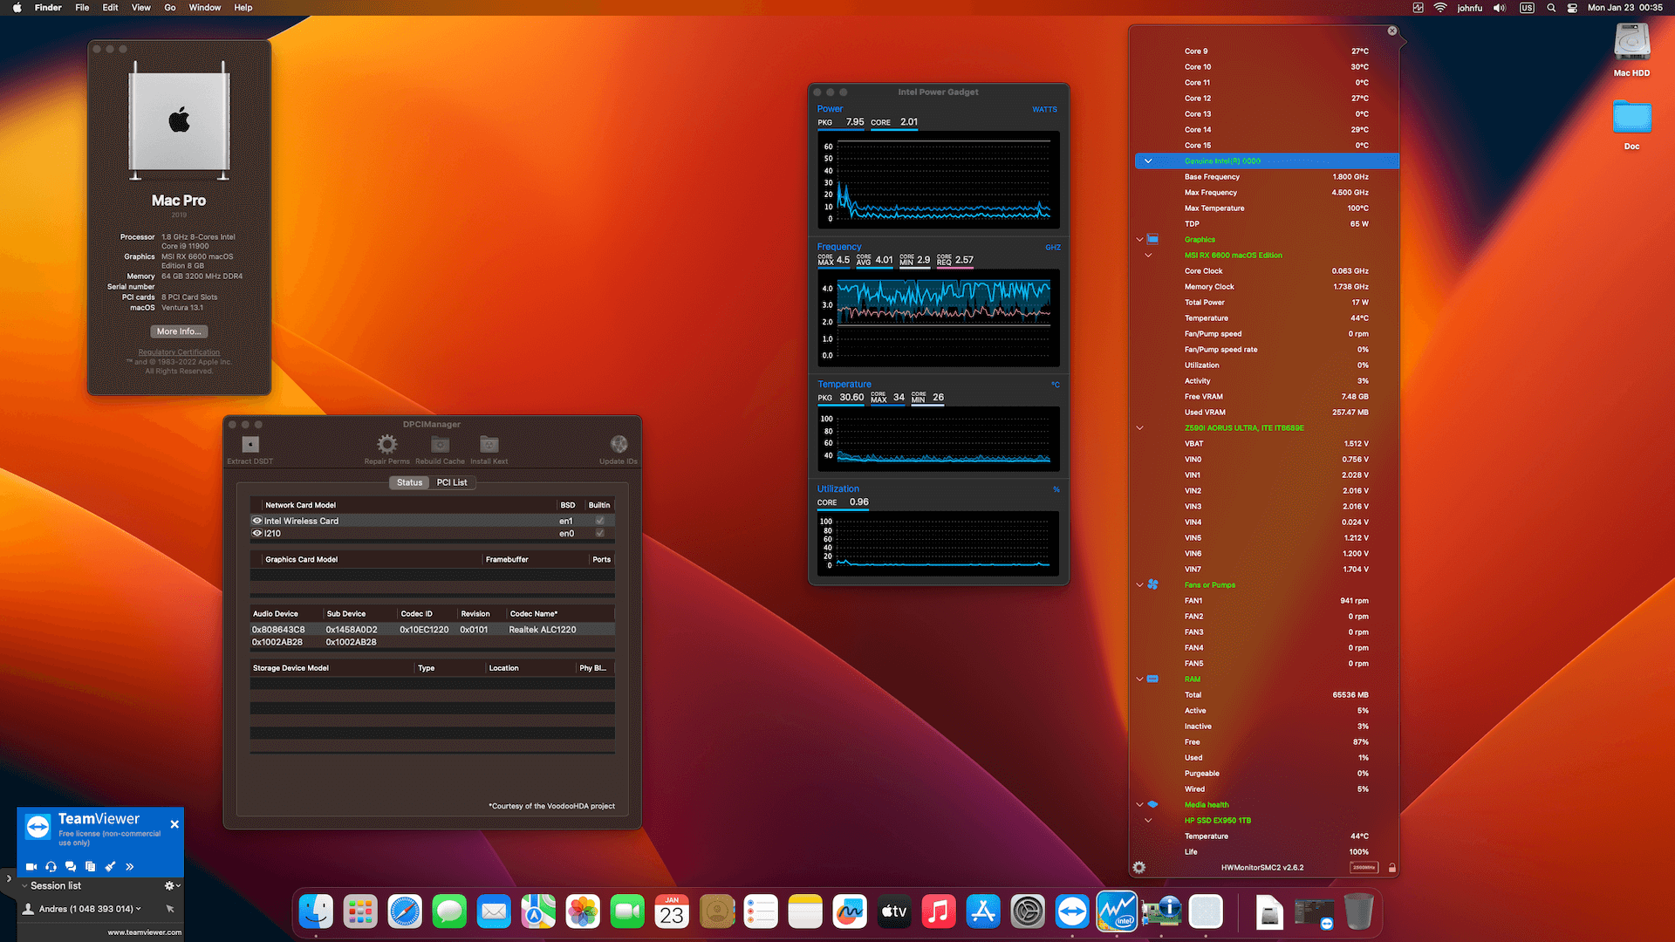
Task: Collapse HP SSD EX950 1TB subgroup
Action: coord(1148,821)
